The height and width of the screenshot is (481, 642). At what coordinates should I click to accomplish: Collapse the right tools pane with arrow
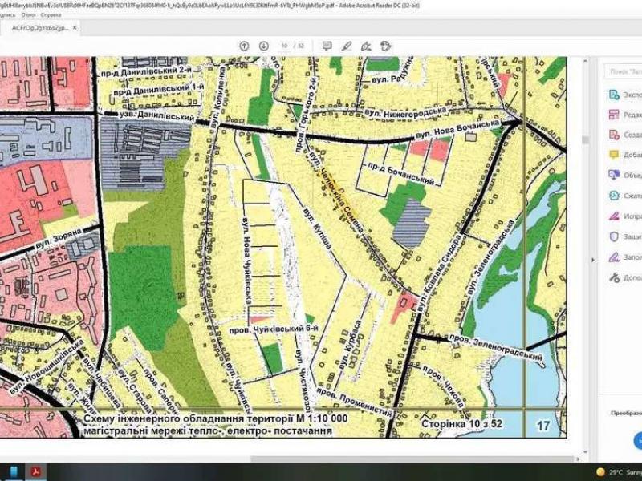pyautogui.click(x=593, y=259)
